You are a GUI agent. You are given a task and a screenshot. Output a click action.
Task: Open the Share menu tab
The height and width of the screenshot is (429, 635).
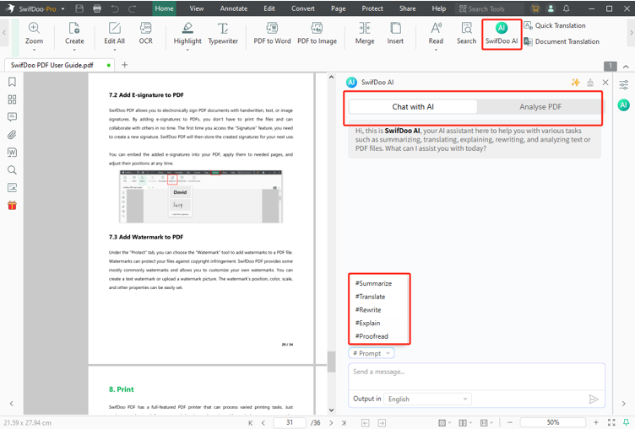[x=407, y=8]
